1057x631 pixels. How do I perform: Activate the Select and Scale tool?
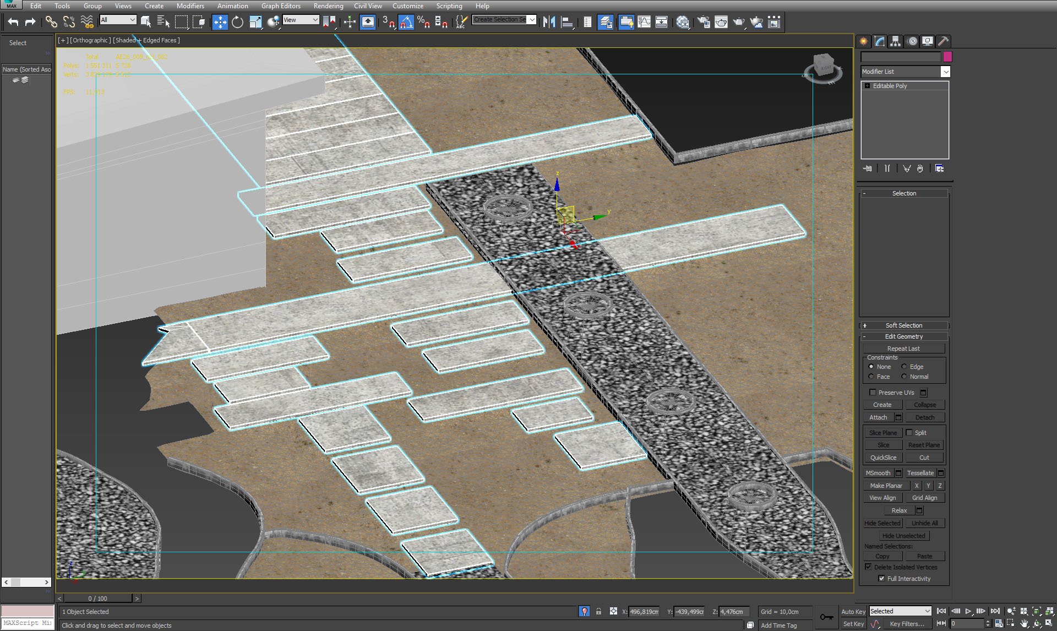255,22
